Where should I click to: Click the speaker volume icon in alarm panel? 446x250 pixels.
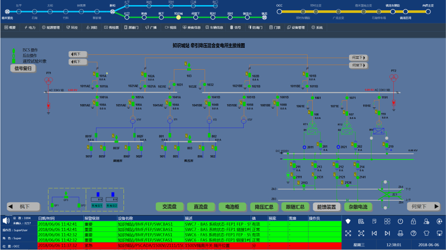[6, 220]
